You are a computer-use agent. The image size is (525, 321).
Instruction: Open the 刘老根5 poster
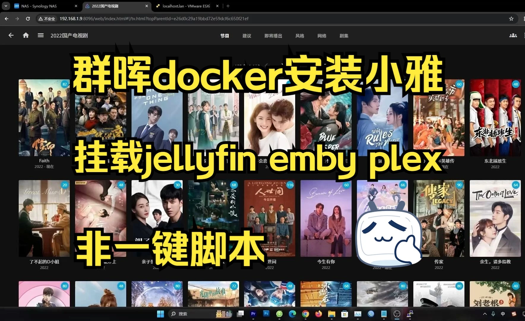point(495,294)
